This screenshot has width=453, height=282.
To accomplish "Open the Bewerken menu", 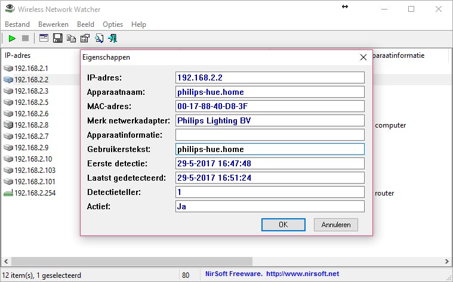I will click(x=54, y=24).
